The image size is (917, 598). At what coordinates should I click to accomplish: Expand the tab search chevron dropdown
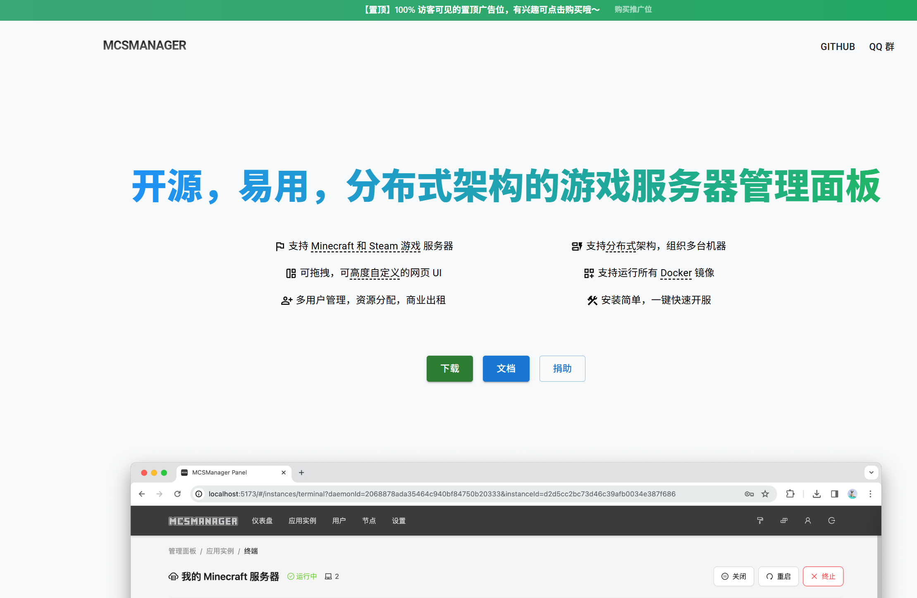click(871, 472)
